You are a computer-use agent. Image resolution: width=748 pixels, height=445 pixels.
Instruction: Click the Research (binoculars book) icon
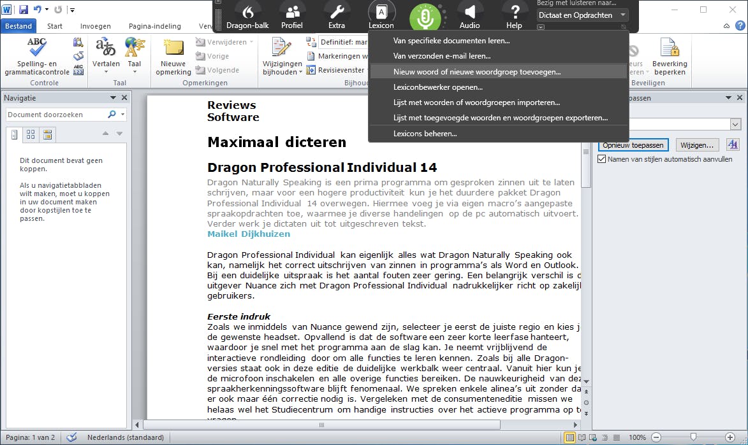coord(78,43)
